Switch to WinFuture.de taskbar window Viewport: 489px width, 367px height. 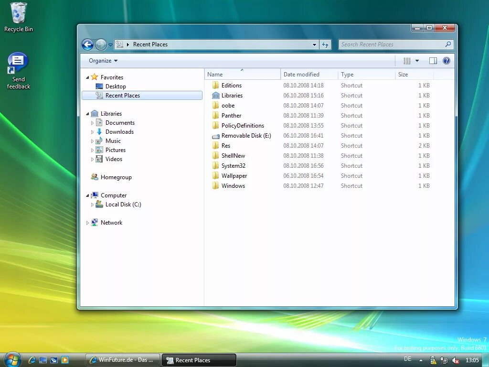coord(123,360)
